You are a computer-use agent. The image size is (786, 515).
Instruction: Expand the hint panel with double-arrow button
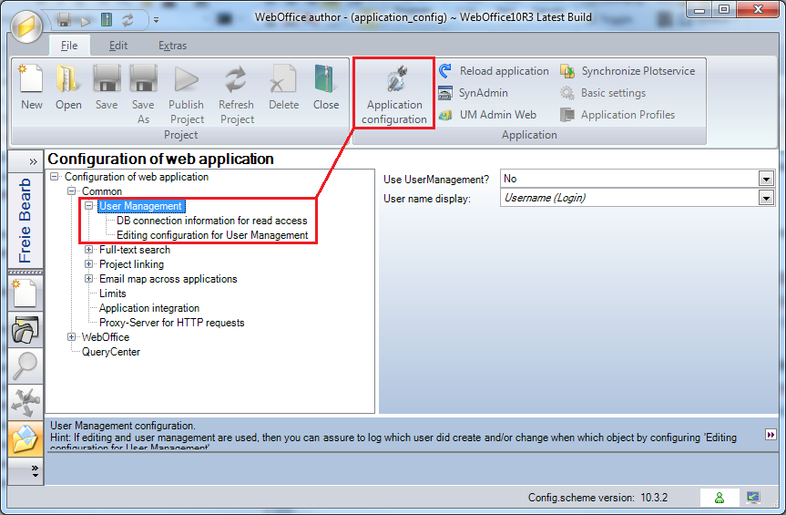[771, 434]
